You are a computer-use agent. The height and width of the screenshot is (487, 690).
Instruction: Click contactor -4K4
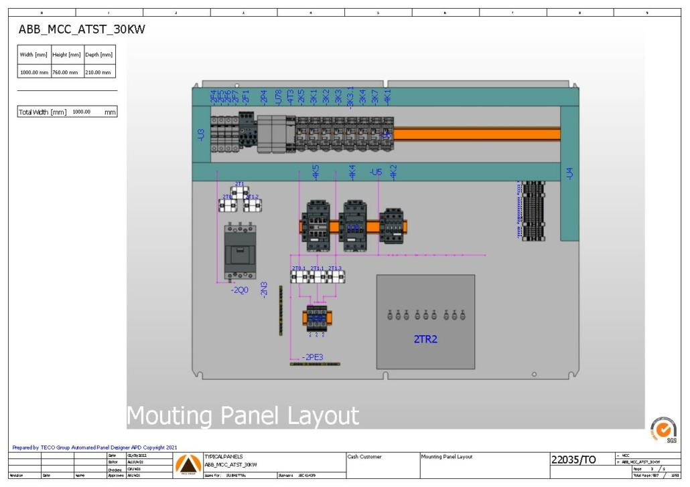pos(353,225)
